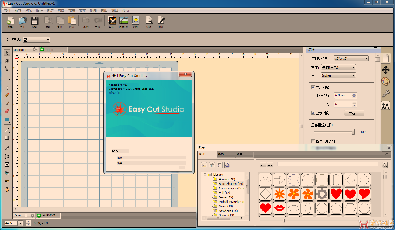Switch library to list view

click(263, 165)
